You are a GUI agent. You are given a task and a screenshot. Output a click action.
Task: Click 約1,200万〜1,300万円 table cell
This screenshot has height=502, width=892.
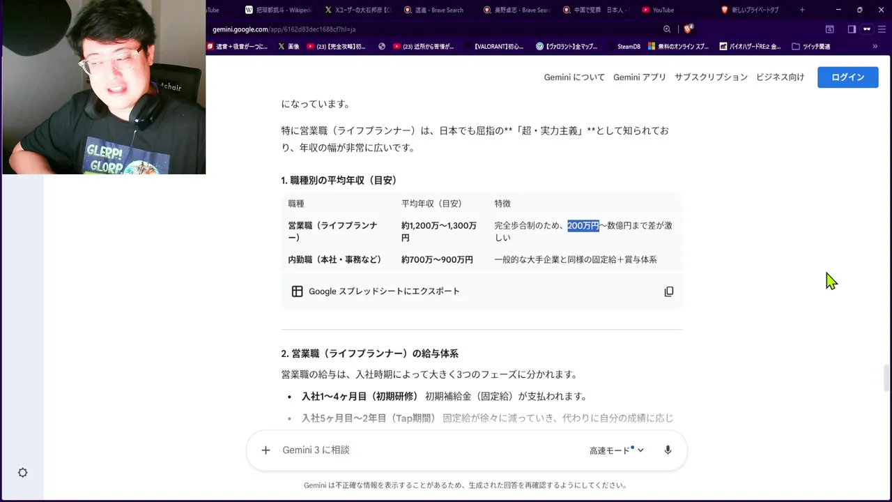(x=439, y=231)
